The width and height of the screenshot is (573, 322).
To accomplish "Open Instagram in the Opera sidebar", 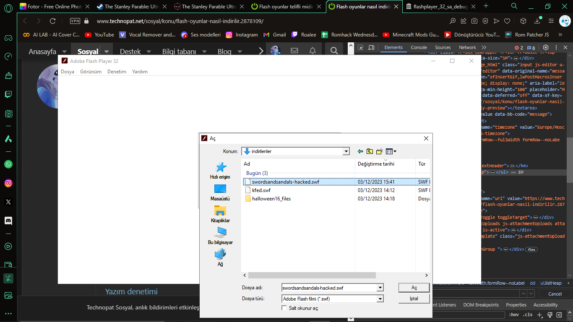I will (x=8, y=183).
